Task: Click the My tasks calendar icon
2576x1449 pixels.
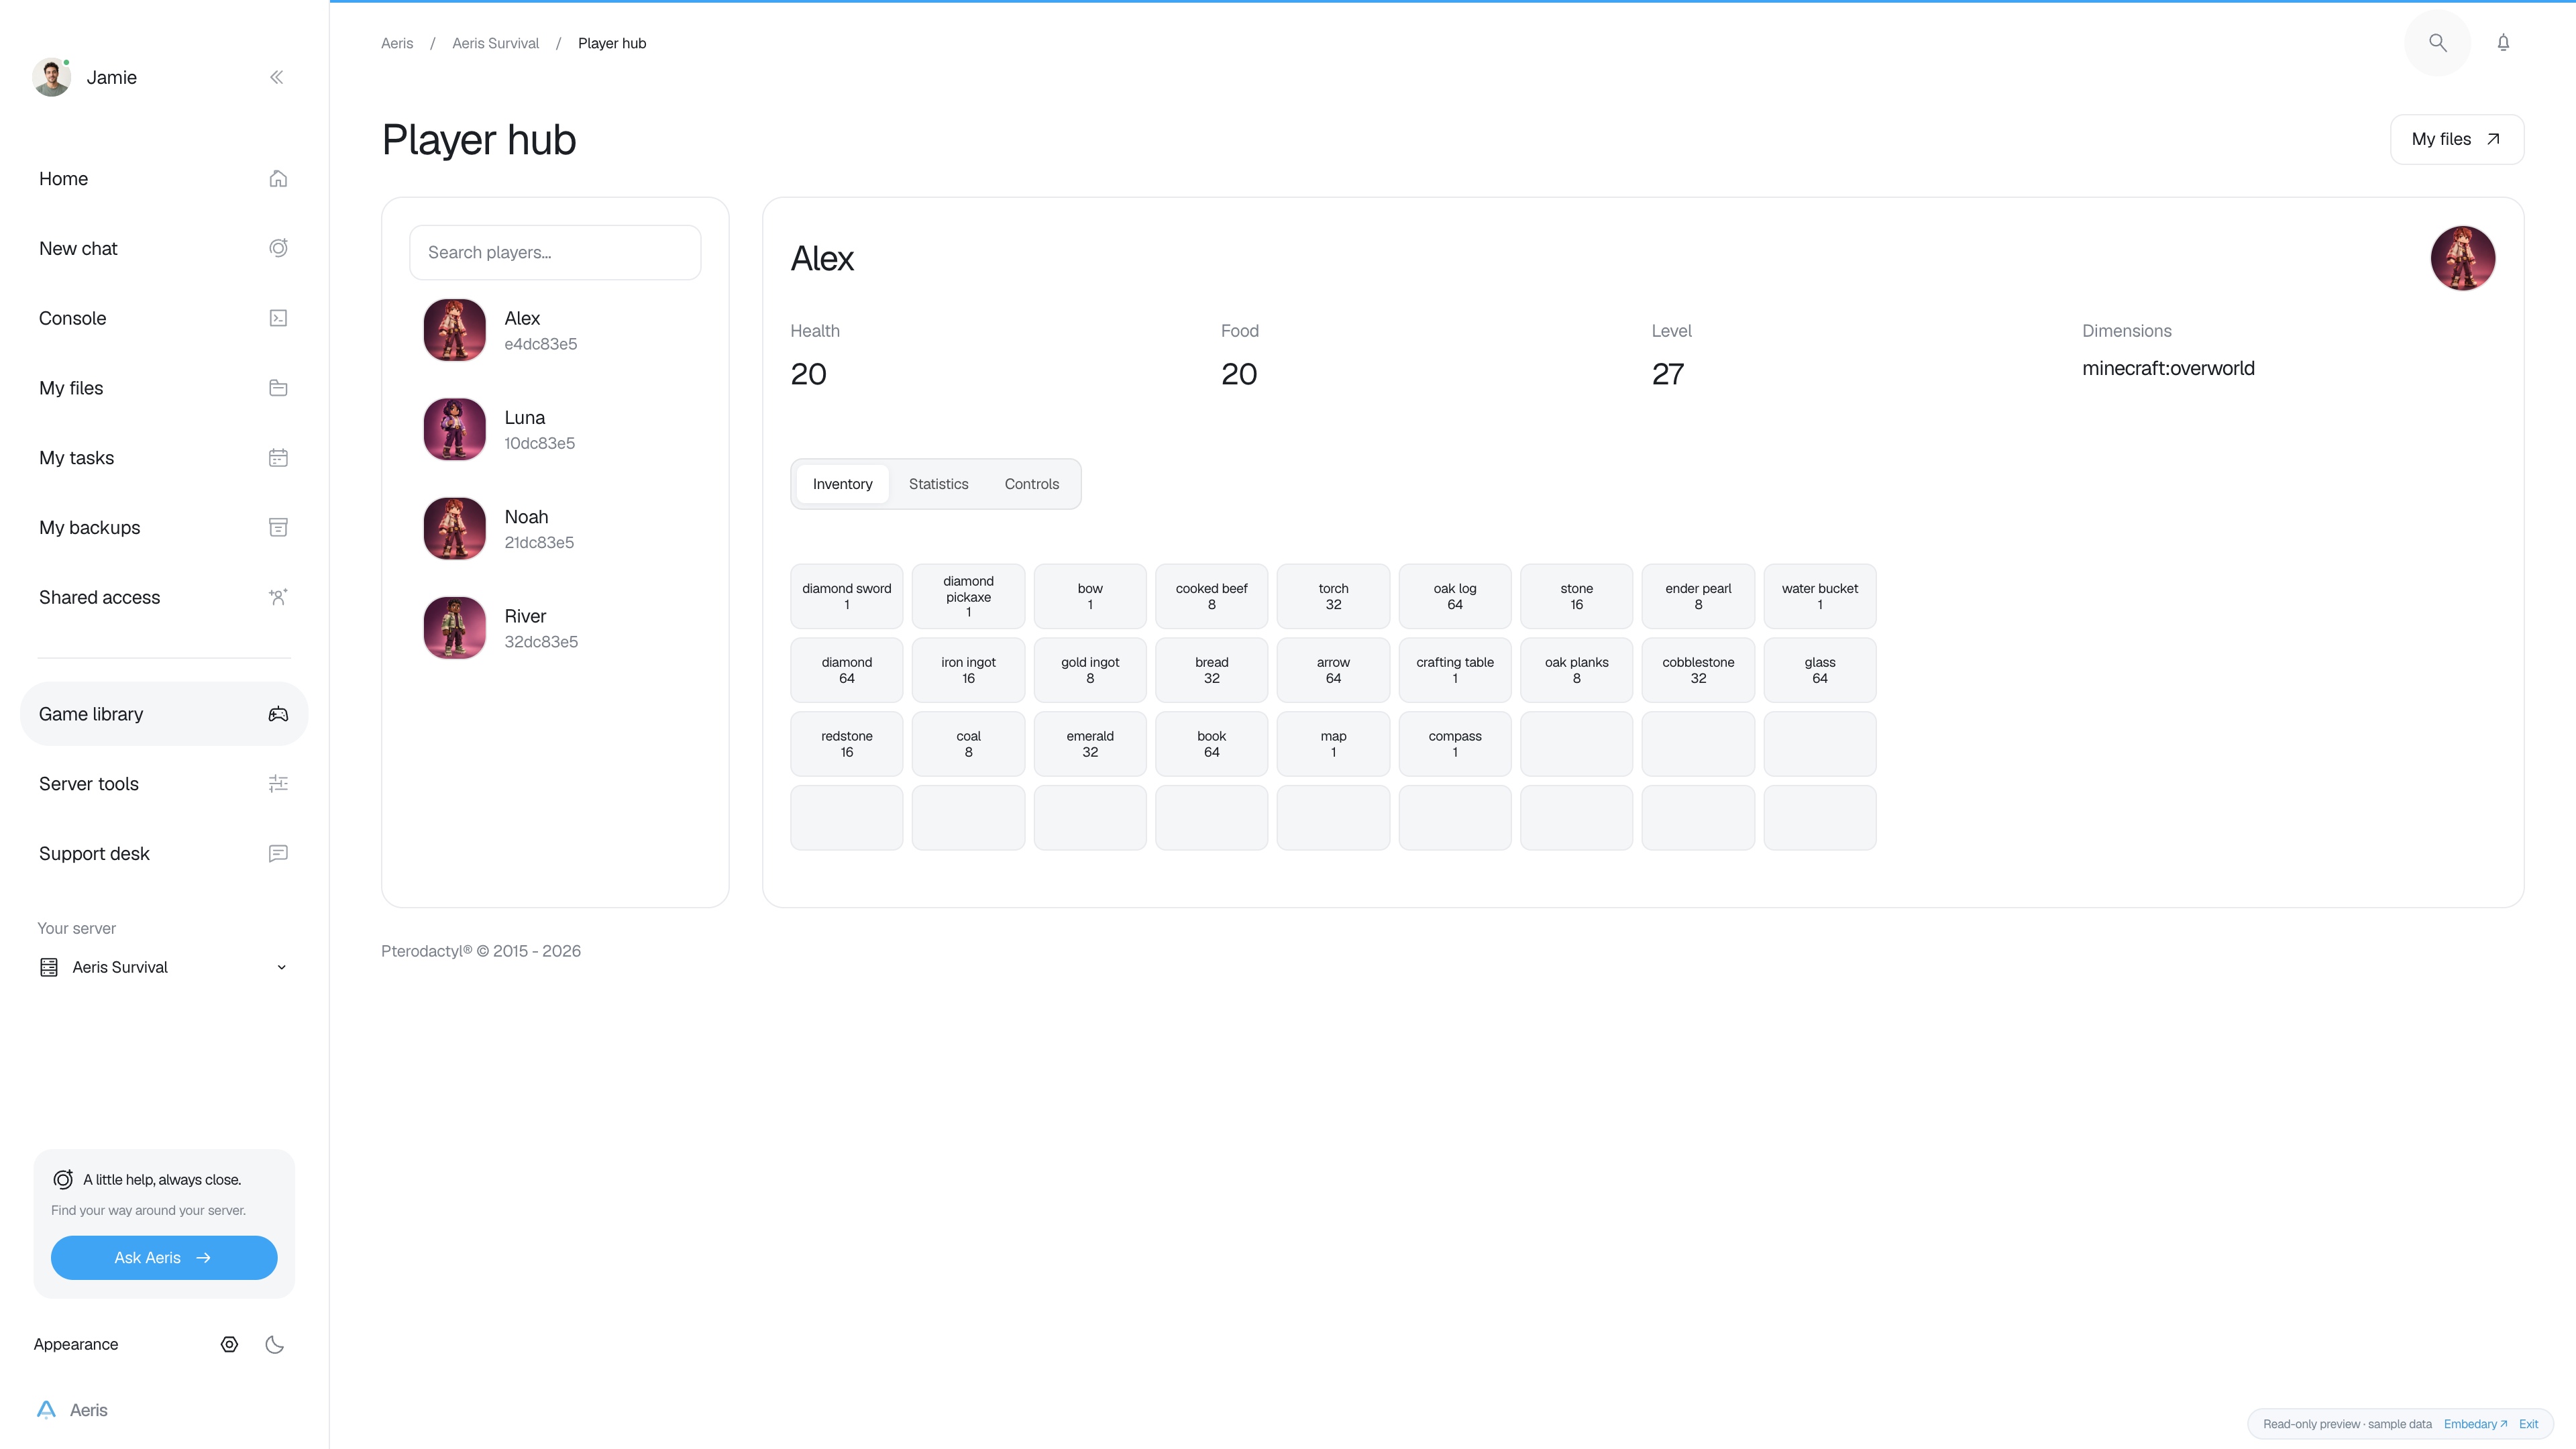Action: pos(278,458)
